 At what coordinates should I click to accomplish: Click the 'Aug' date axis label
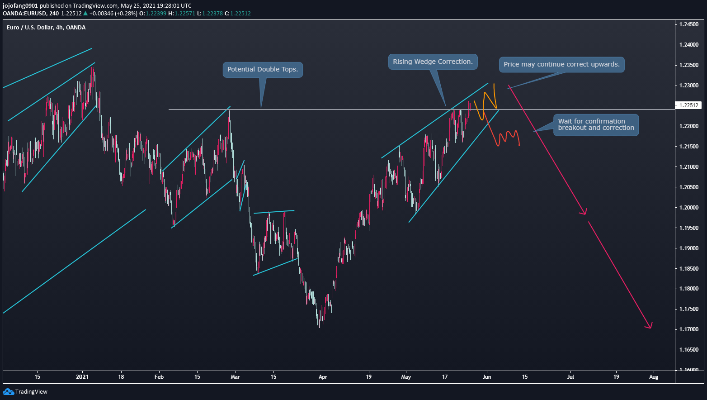tap(654, 376)
